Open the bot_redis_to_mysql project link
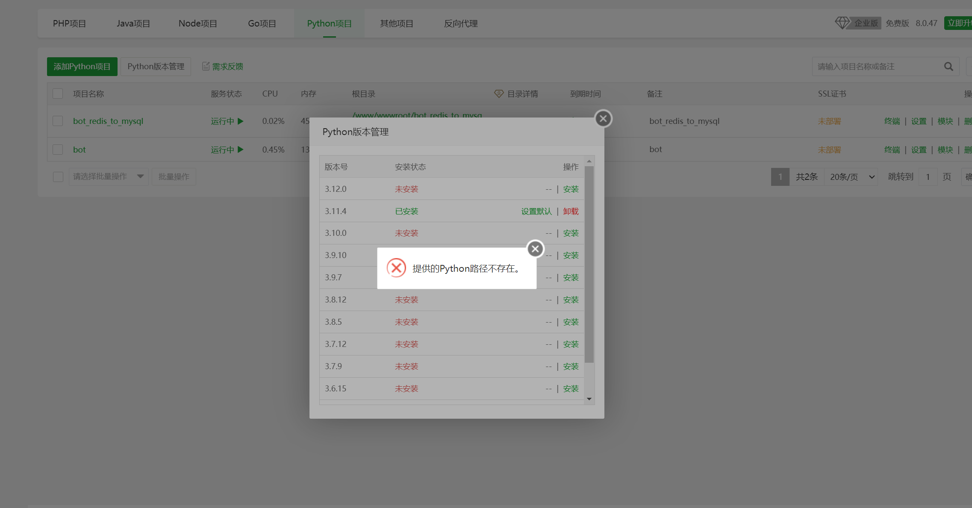 point(108,121)
